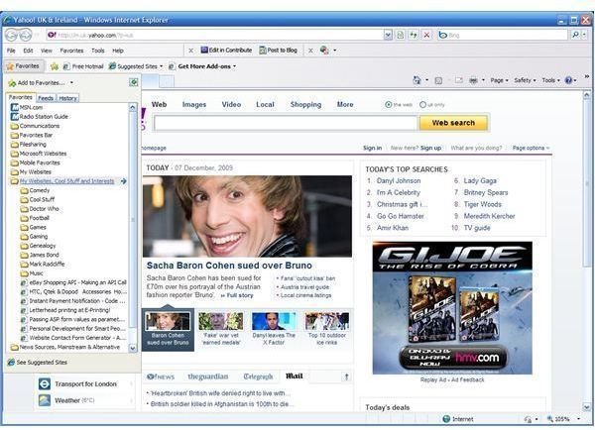The height and width of the screenshot is (430, 595).
Task: Click the Full story link
Action: tap(239, 295)
